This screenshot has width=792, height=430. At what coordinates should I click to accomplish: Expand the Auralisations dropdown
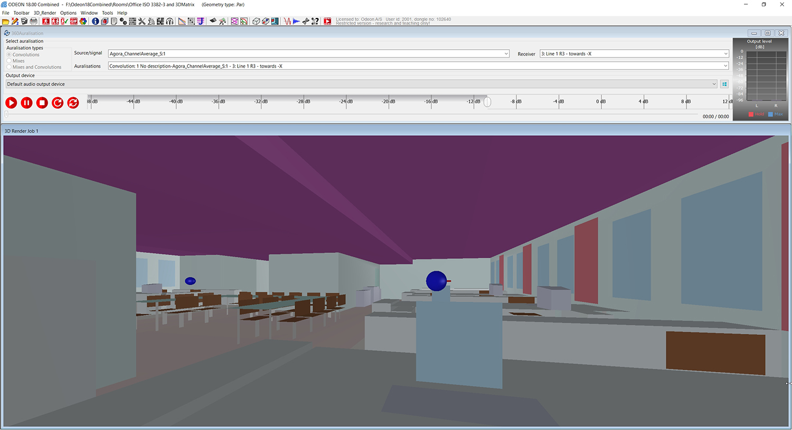coord(725,66)
